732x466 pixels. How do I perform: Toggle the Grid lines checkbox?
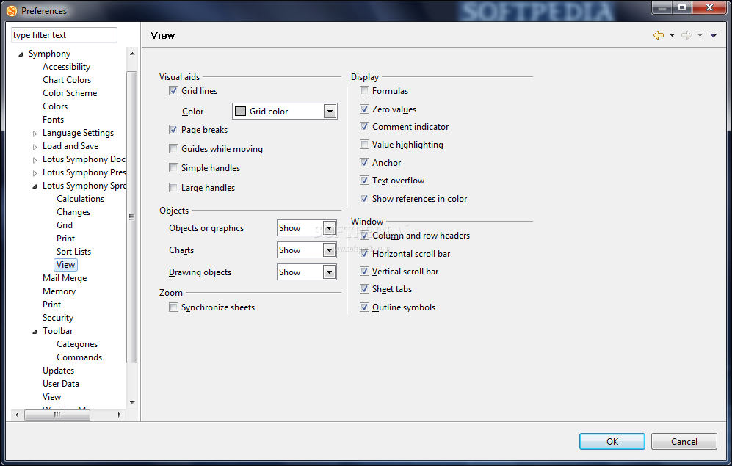coord(174,91)
